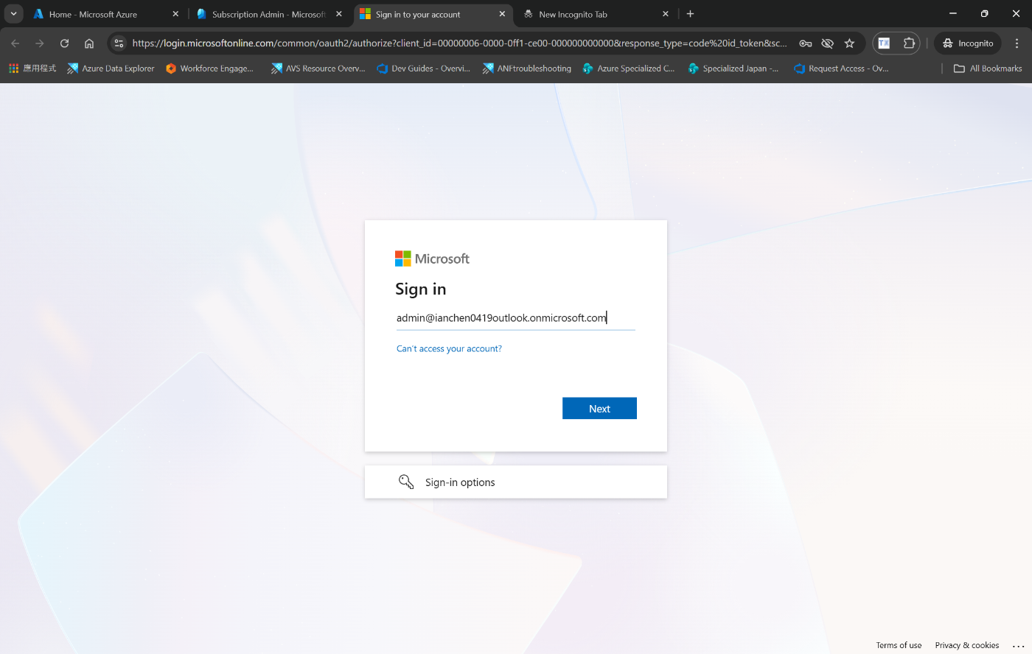Minimize the browser window
Screen dimensions: 1032x654
coord(952,13)
